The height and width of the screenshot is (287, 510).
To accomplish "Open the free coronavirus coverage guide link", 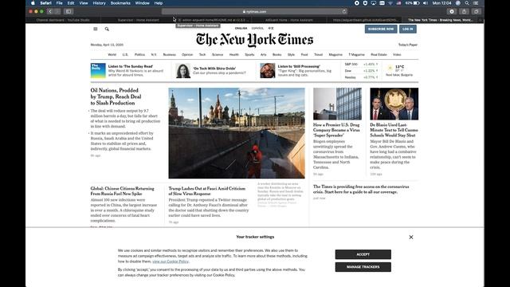I will [361, 190].
